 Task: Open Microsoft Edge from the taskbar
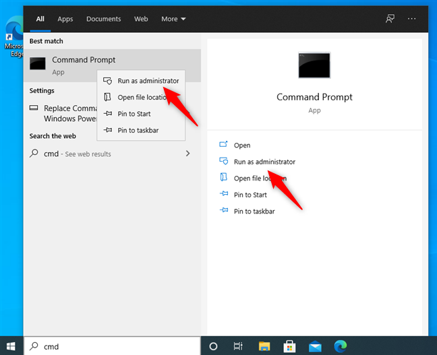tap(341, 346)
